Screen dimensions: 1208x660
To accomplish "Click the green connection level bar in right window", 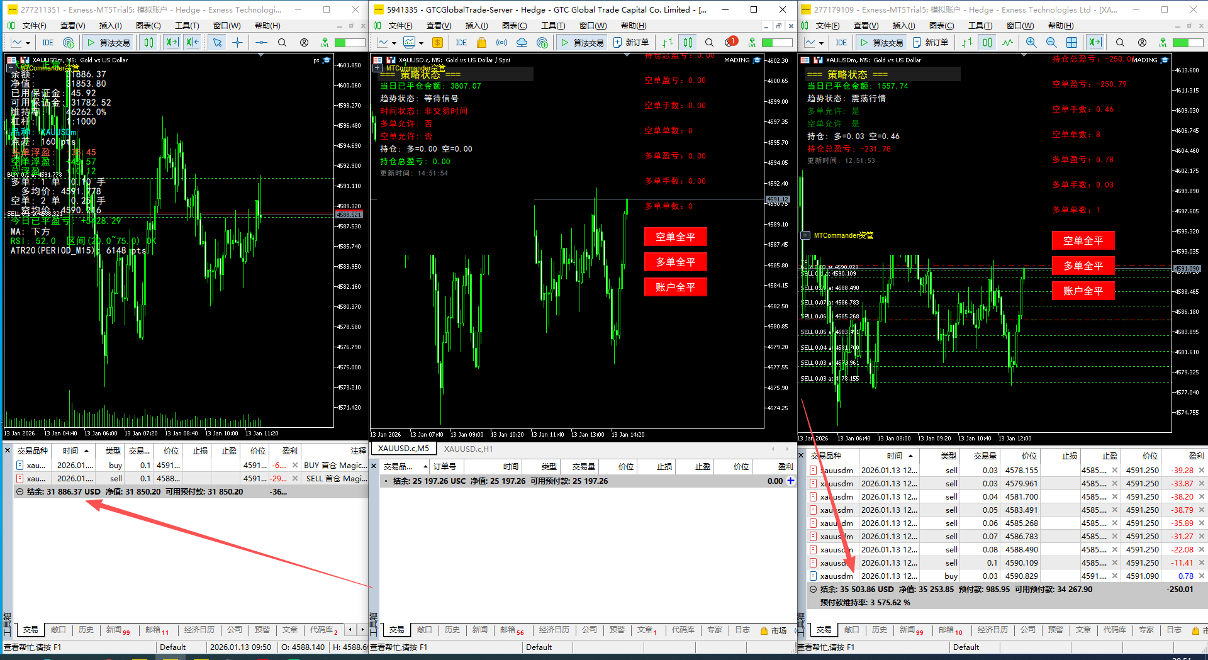I will 1188,43.
